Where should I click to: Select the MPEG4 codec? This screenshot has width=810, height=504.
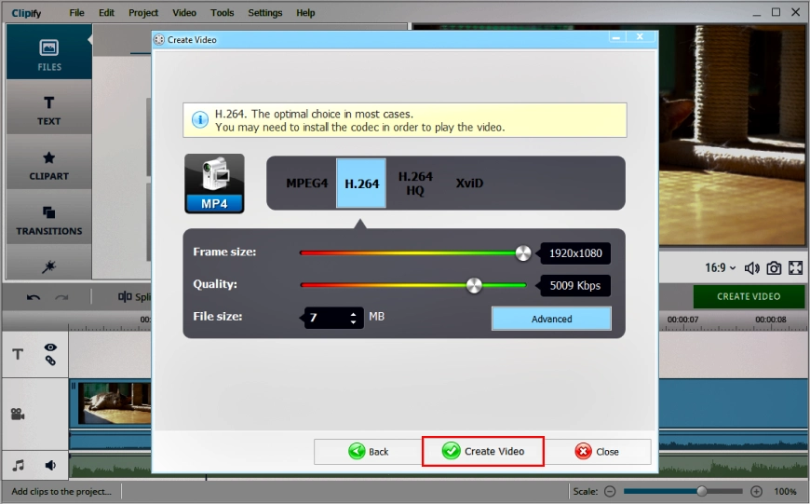pos(307,183)
